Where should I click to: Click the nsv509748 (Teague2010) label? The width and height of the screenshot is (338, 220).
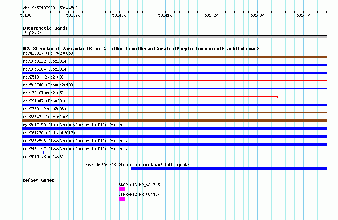(x=48, y=85)
